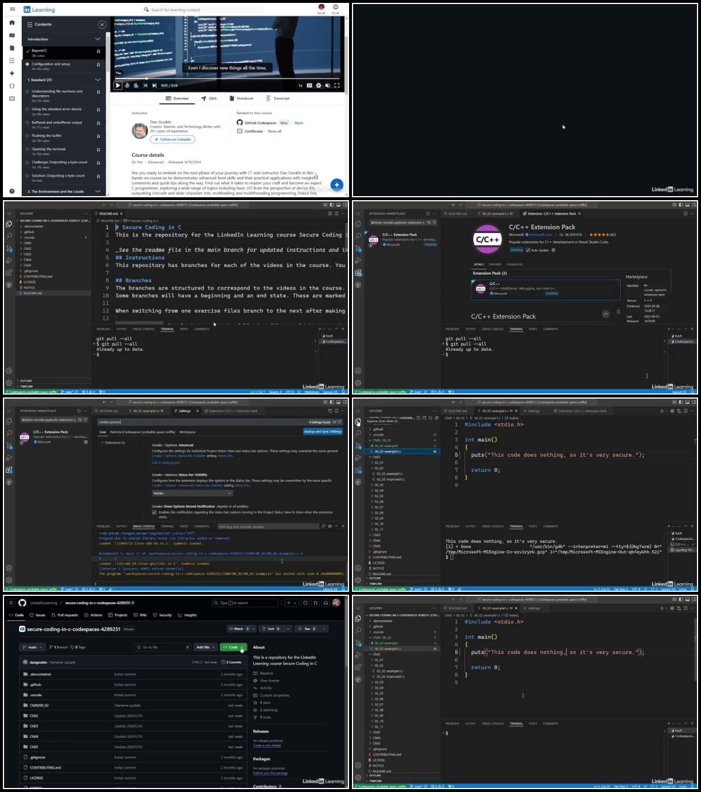Click the 'cppdbg' entry in the terminal list
The height and width of the screenshot is (792, 701).
tap(683, 550)
